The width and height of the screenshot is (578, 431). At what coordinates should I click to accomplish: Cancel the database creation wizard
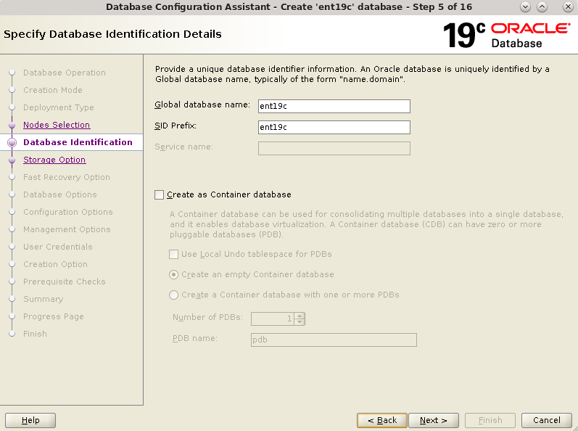click(547, 420)
